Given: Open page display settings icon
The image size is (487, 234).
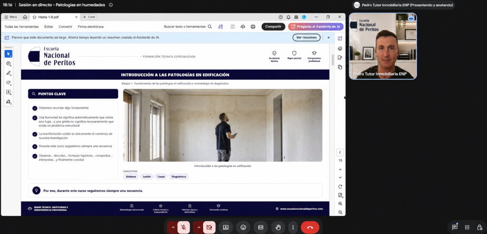Looking at the screenshot, I should click(340, 195).
